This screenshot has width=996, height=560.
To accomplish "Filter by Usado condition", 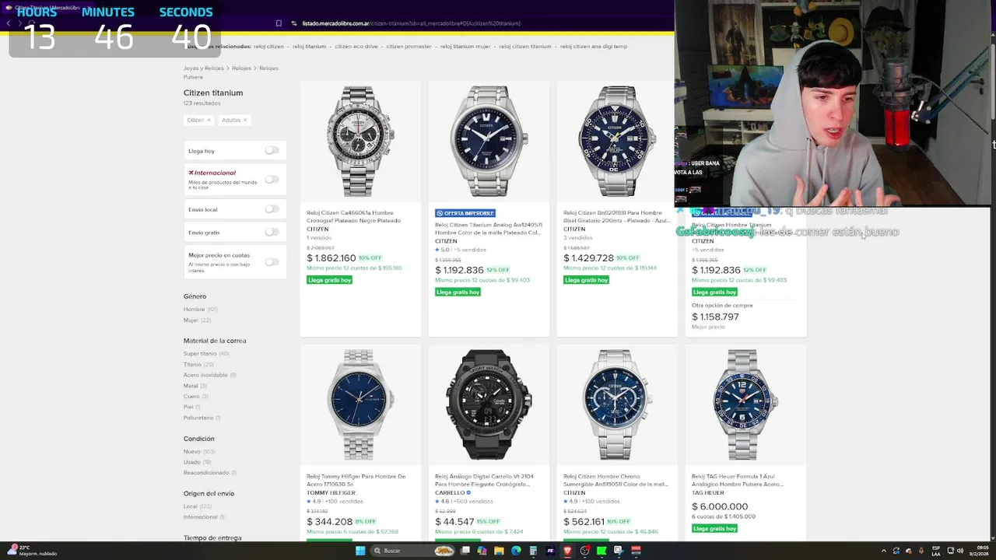I will pyautogui.click(x=197, y=462).
